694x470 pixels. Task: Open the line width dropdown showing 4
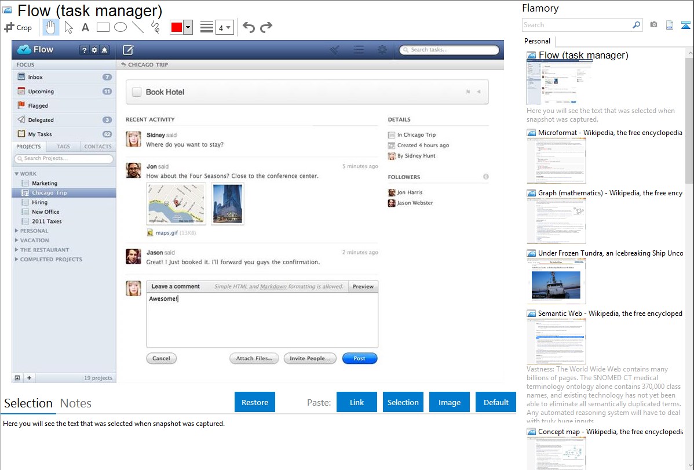pyautogui.click(x=225, y=27)
